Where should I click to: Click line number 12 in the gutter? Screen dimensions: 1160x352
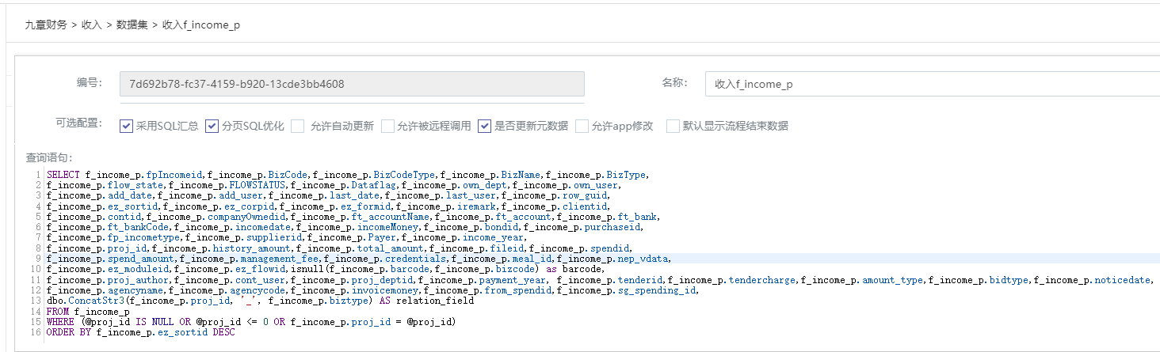(x=36, y=290)
